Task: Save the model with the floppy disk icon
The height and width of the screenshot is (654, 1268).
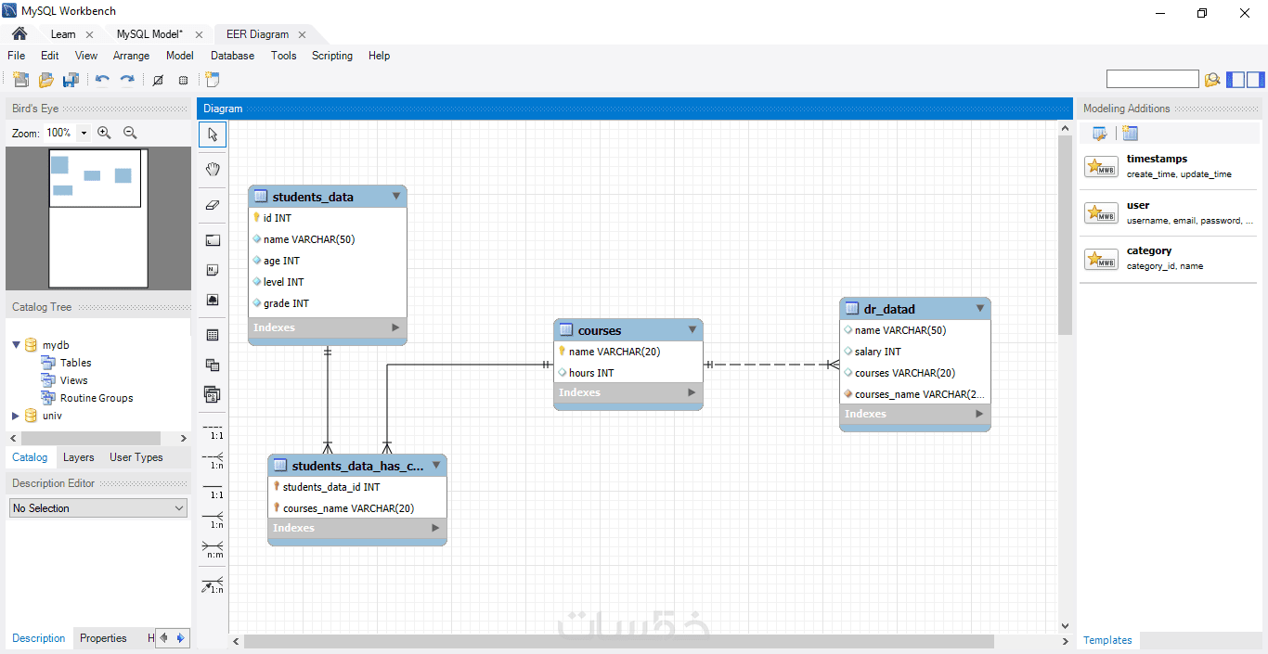Action: (x=71, y=80)
